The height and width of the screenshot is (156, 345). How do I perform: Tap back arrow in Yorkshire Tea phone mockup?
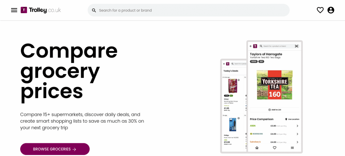coord(251,46)
